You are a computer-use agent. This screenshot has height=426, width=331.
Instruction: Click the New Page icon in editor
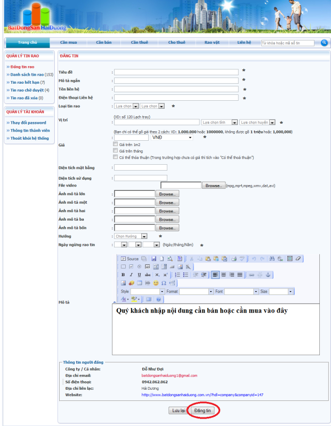[x=162, y=259]
